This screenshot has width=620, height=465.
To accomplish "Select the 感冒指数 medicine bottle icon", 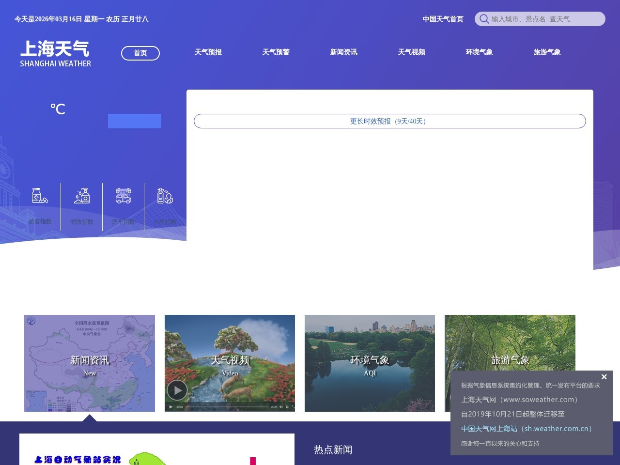I will 40,196.
